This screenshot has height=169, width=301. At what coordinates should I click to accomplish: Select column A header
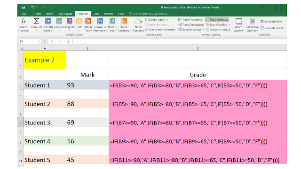(45, 48)
